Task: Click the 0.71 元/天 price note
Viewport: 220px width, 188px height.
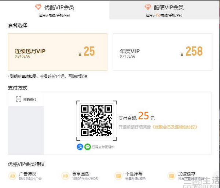Action: click(127, 56)
